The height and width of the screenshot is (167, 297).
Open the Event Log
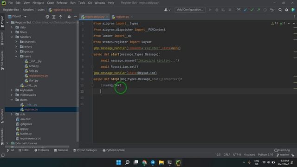(x=282, y=150)
